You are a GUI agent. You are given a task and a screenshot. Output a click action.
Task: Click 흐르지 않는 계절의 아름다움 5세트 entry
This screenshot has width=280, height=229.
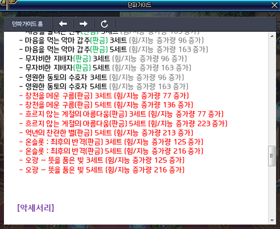pyautogui.click(x=123, y=123)
